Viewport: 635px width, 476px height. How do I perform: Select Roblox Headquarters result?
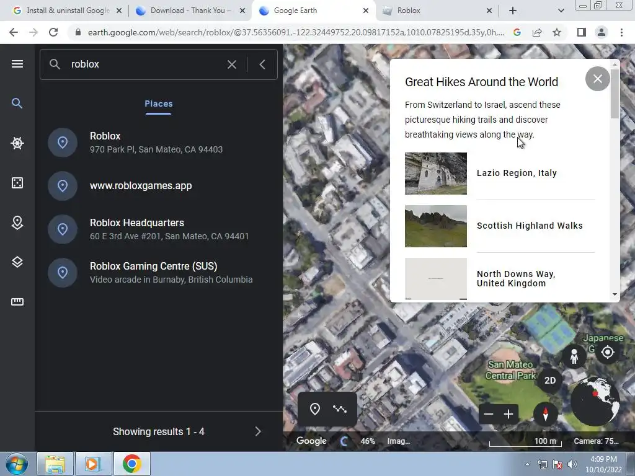(x=159, y=229)
